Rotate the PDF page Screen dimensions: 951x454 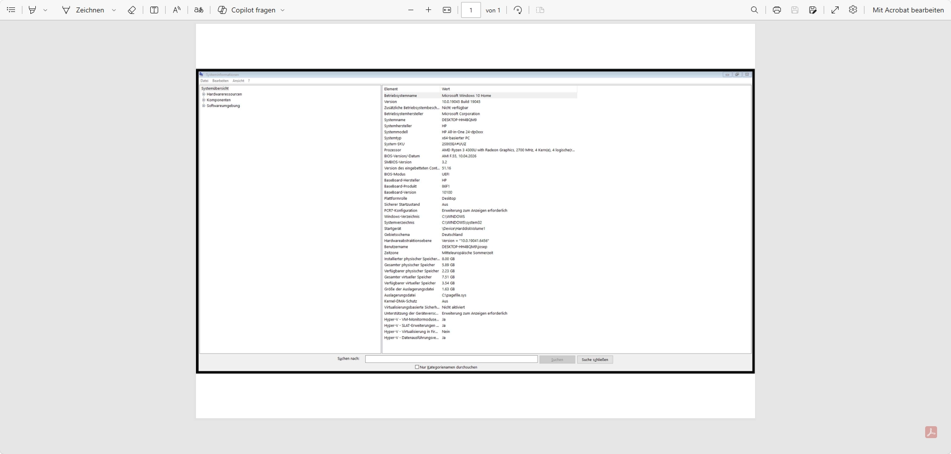[518, 10]
